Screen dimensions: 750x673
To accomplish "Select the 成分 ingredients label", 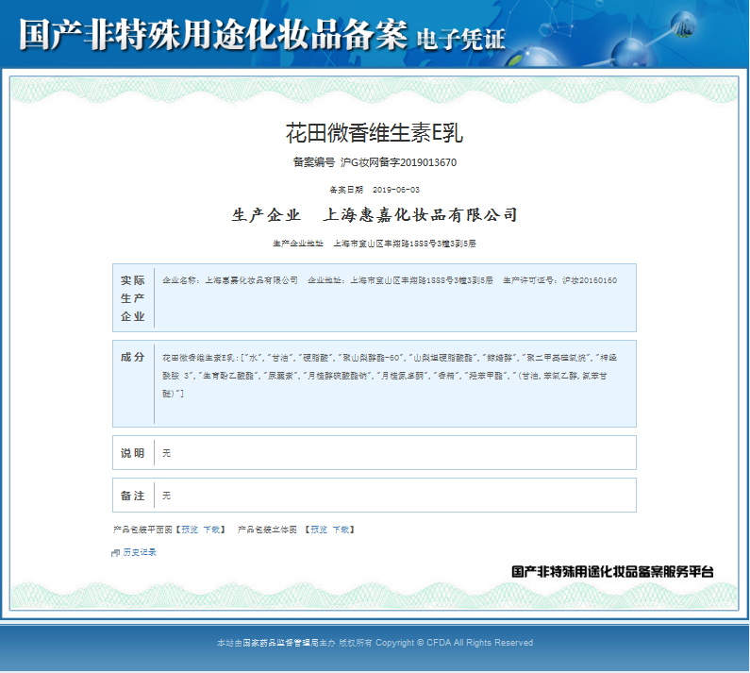I will click(x=132, y=357).
